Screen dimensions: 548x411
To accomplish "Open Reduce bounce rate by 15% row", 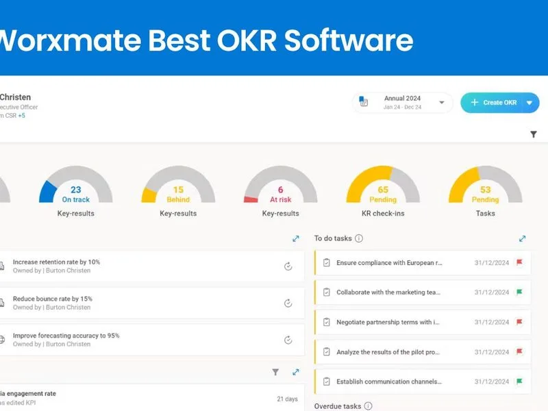I will pyautogui.click(x=151, y=303).
